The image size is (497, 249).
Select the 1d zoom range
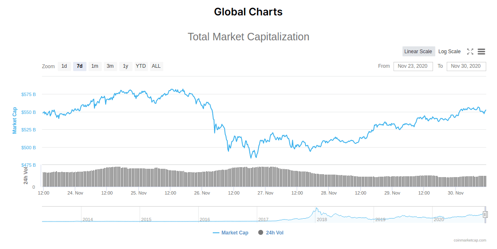64,66
